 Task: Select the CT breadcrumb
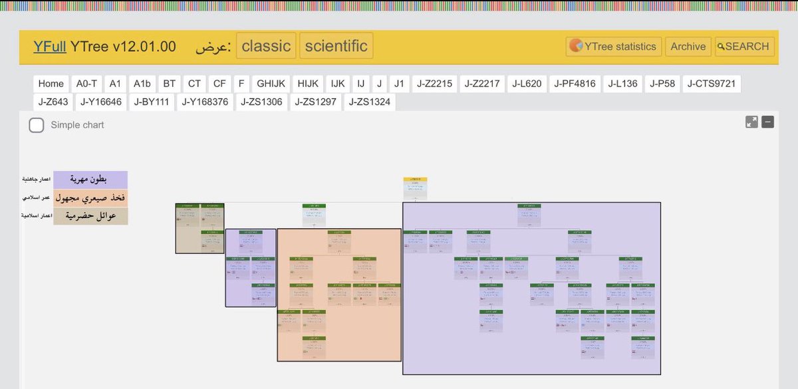(x=194, y=84)
